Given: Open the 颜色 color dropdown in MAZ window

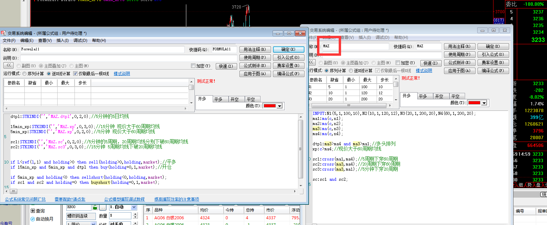Looking at the screenshot, I should click(x=484, y=103).
